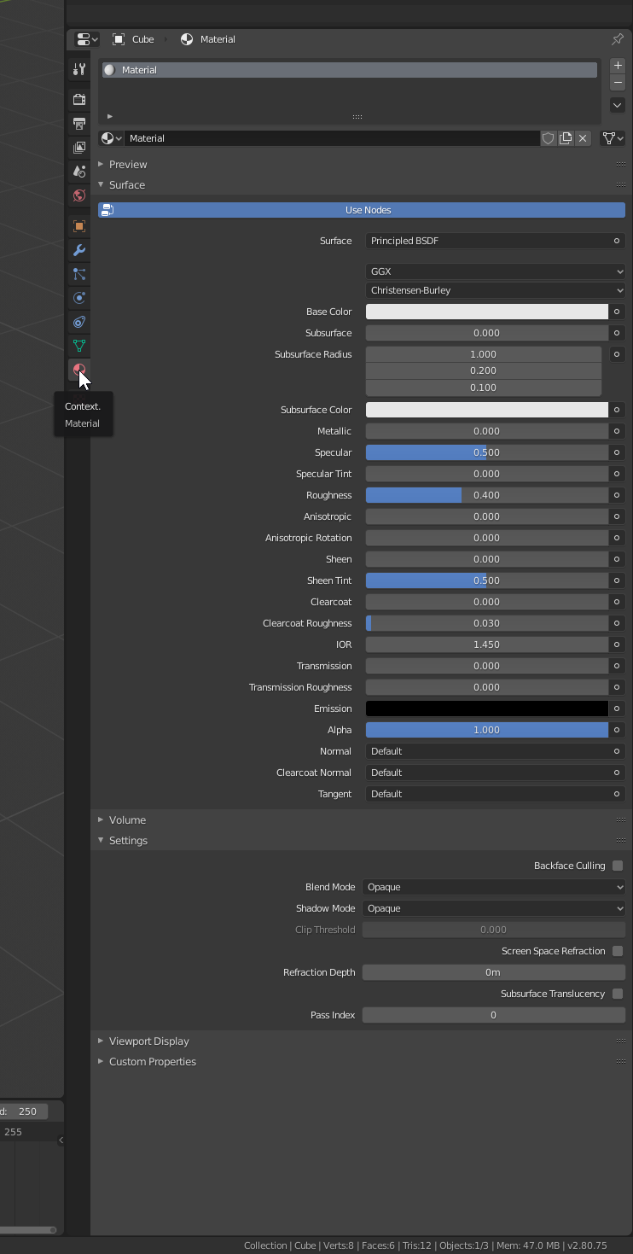The height and width of the screenshot is (1254, 633).
Task: Click the Pass Index field
Action: (494, 1015)
